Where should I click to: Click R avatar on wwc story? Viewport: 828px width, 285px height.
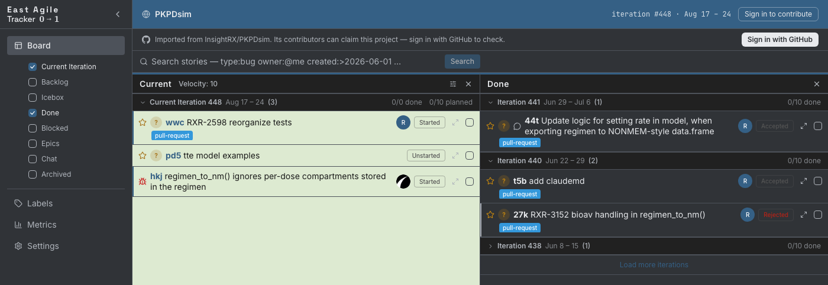403,122
